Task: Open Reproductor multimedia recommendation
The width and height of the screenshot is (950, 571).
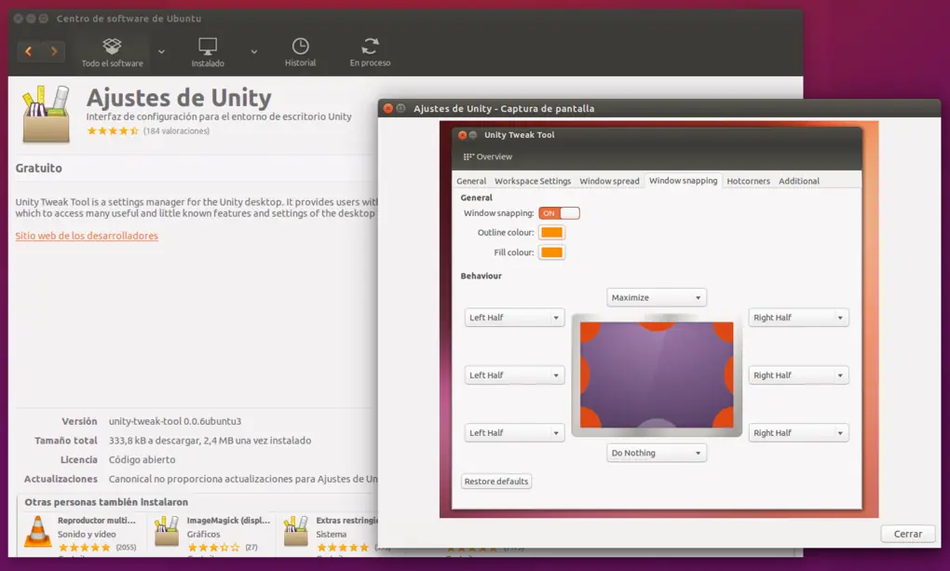Action: coord(96,520)
